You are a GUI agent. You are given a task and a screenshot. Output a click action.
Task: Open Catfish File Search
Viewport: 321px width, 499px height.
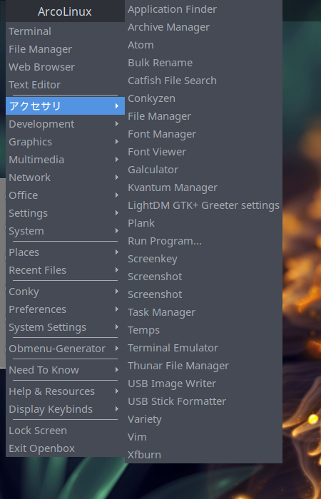[203, 81]
